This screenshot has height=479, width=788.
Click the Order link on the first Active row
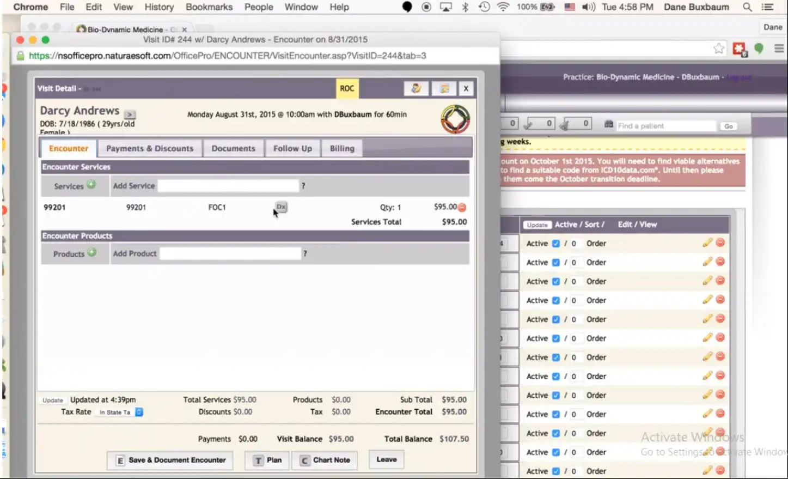coord(596,243)
